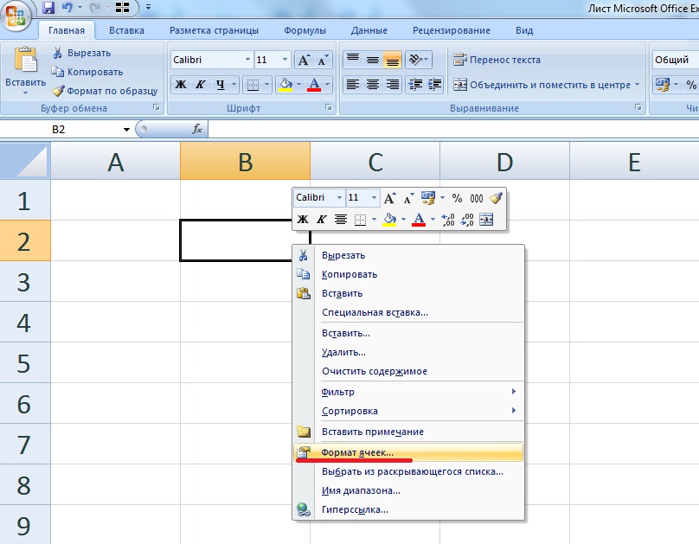
Task: Select Очистить содержимое in context menu
Action: [x=408, y=372]
